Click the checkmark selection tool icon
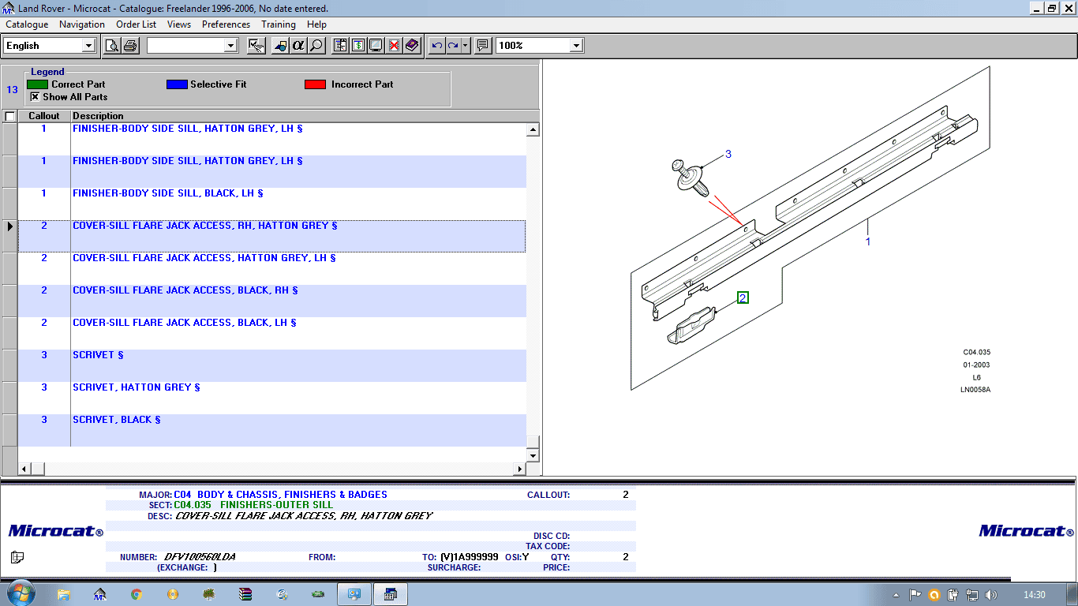Viewport: 1078px width, 606px height. 256,46
